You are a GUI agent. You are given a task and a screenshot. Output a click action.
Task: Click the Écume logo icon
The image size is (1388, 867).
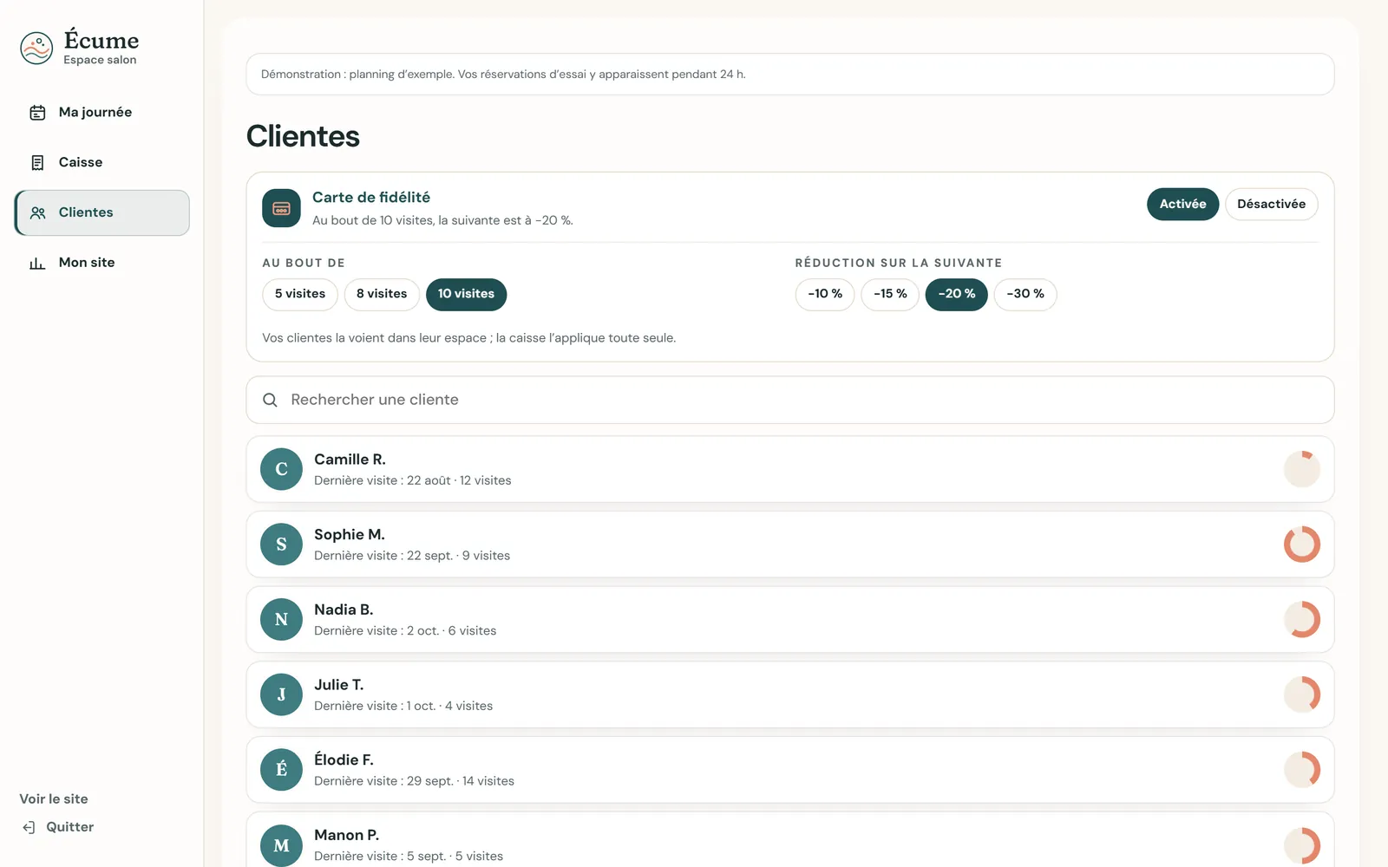point(36,49)
